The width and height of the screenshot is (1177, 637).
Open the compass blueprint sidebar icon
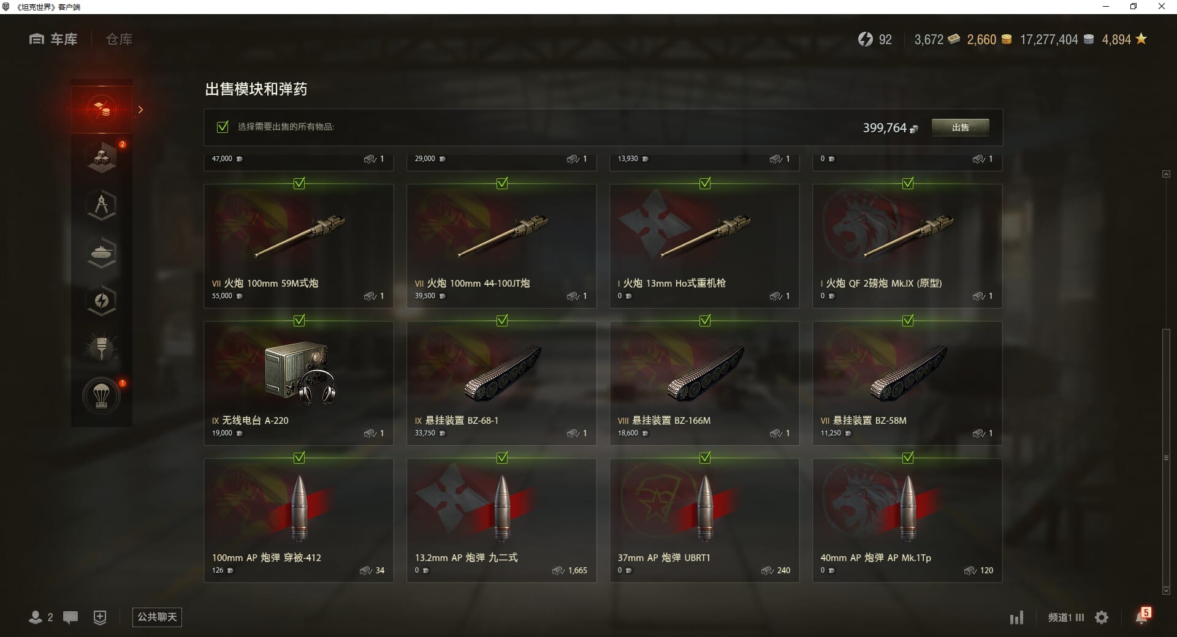pos(102,205)
